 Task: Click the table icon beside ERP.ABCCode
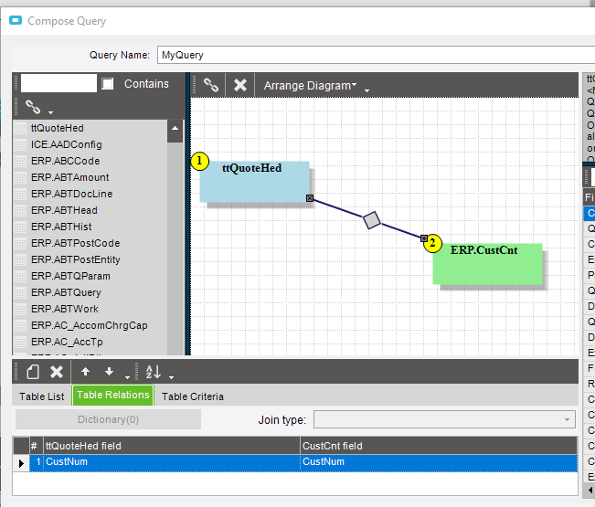point(20,162)
